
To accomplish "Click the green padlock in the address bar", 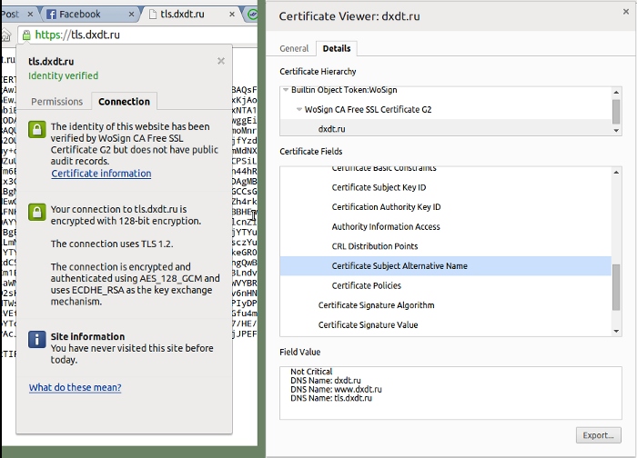I will 27,35.
